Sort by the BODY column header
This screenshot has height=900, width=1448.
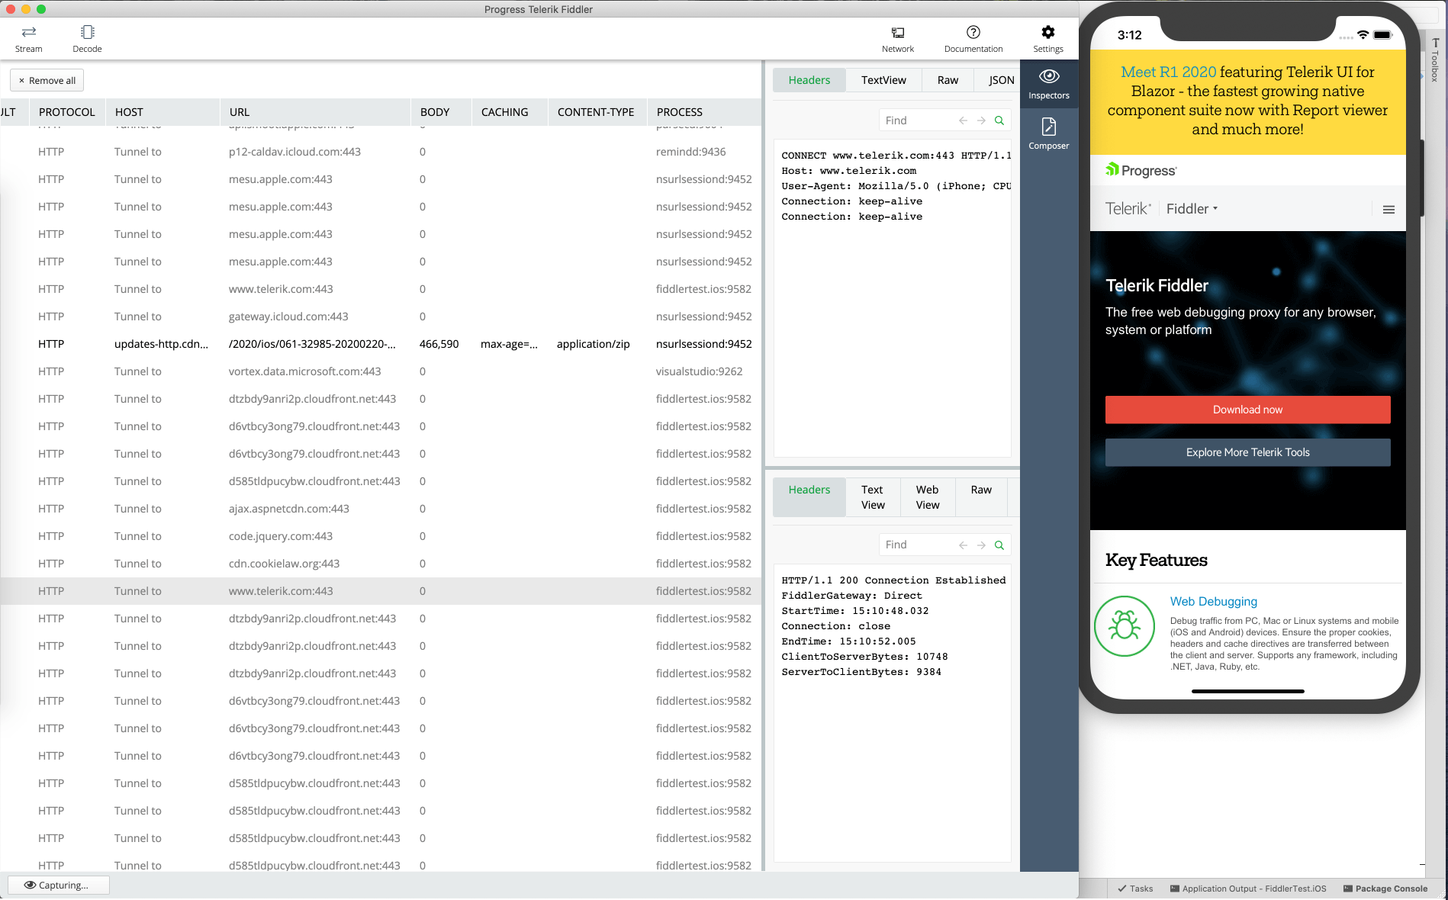(x=441, y=112)
